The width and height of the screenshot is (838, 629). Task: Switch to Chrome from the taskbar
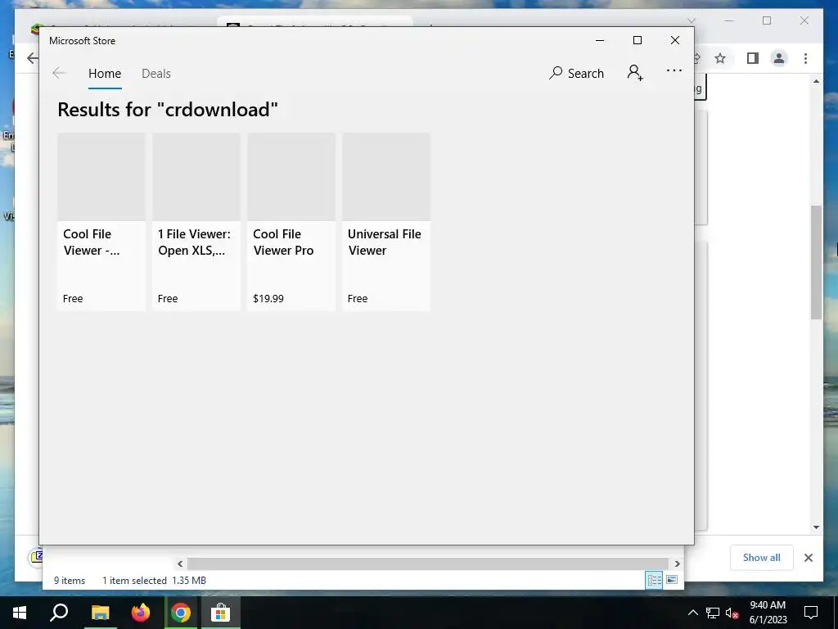tap(181, 613)
